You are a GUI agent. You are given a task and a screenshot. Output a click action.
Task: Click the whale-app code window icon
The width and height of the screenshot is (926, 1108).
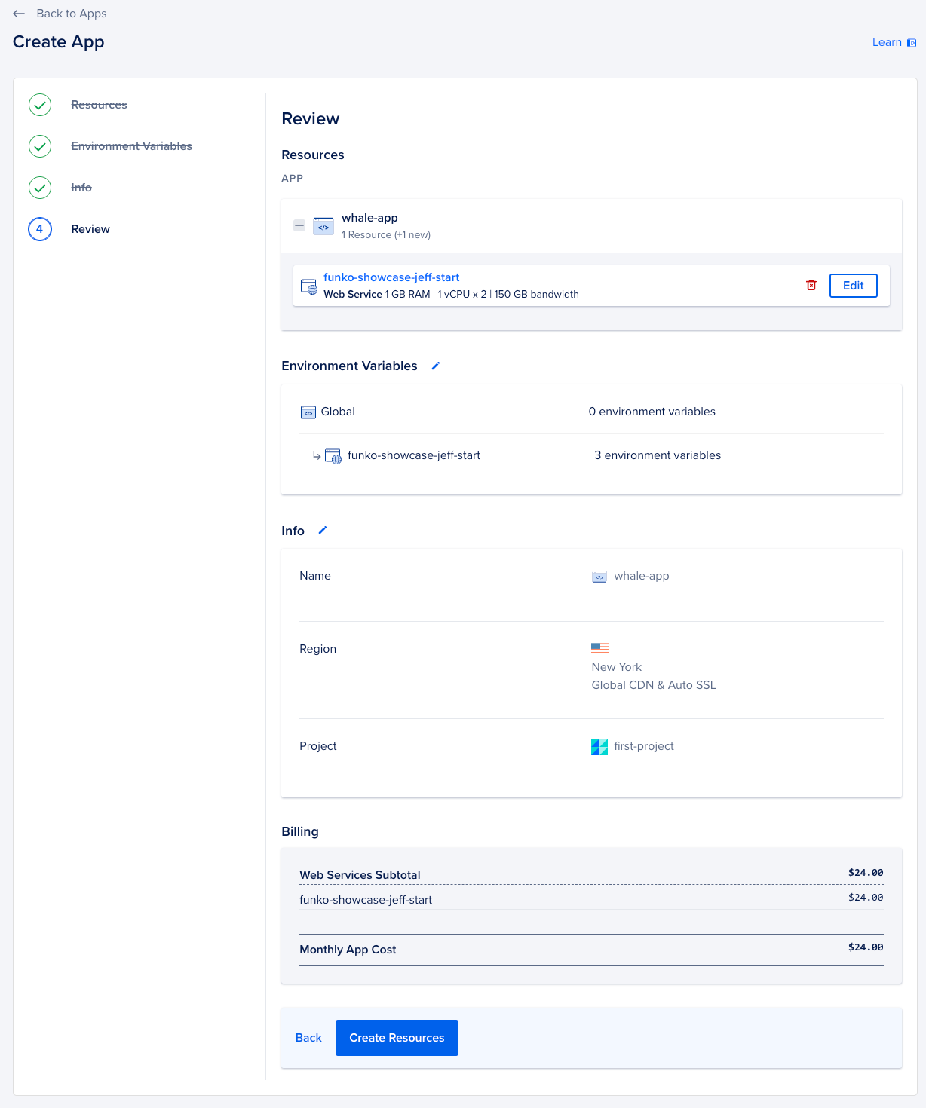point(323,226)
